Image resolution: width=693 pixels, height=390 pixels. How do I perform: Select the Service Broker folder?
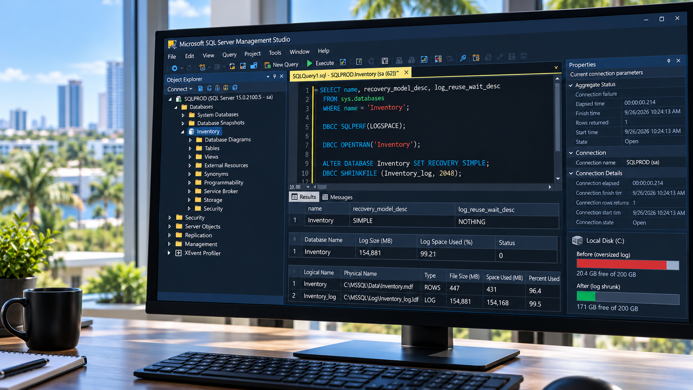[221, 191]
